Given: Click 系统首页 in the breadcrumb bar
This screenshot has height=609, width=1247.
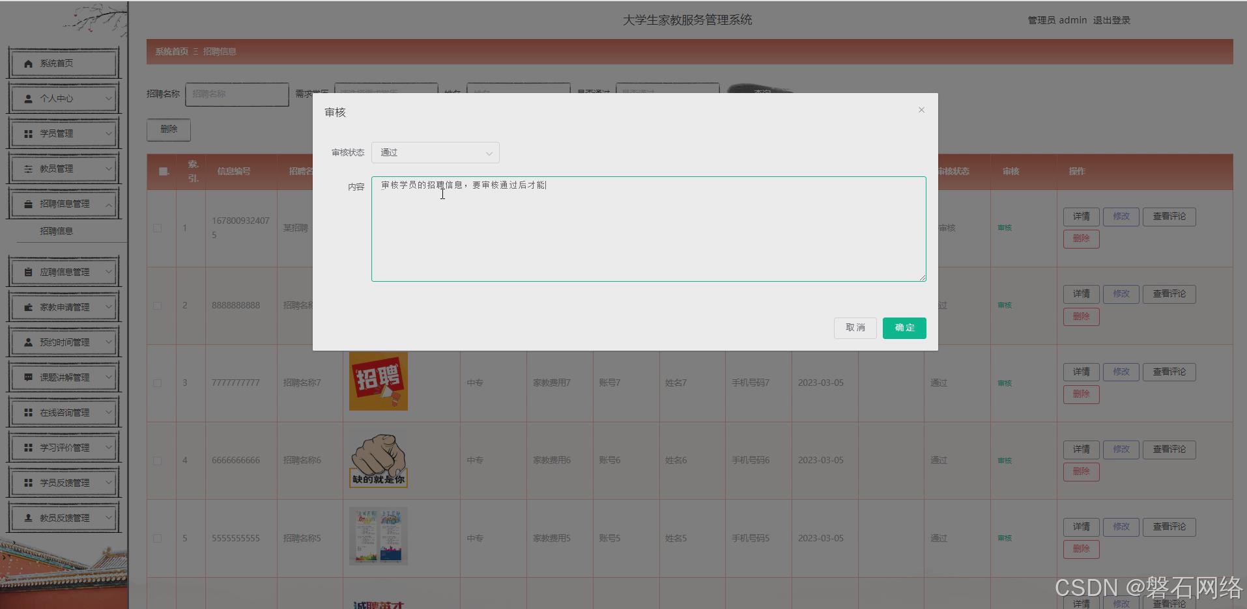Looking at the screenshot, I should pyautogui.click(x=171, y=51).
